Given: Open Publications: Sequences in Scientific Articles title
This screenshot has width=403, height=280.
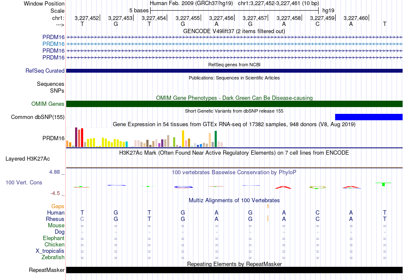Looking at the screenshot, I should click(x=234, y=78).
